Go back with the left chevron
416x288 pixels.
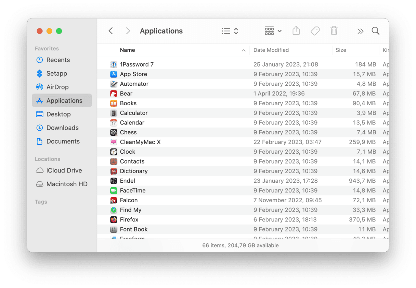(110, 31)
